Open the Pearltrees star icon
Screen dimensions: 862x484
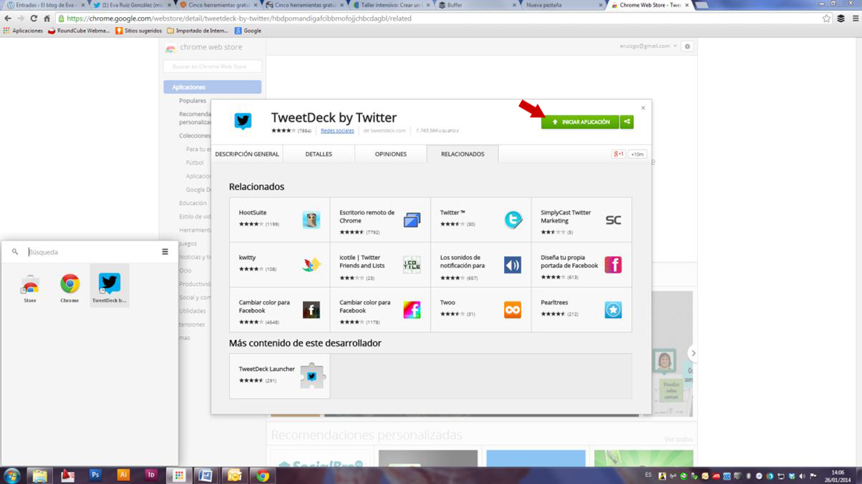click(613, 309)
